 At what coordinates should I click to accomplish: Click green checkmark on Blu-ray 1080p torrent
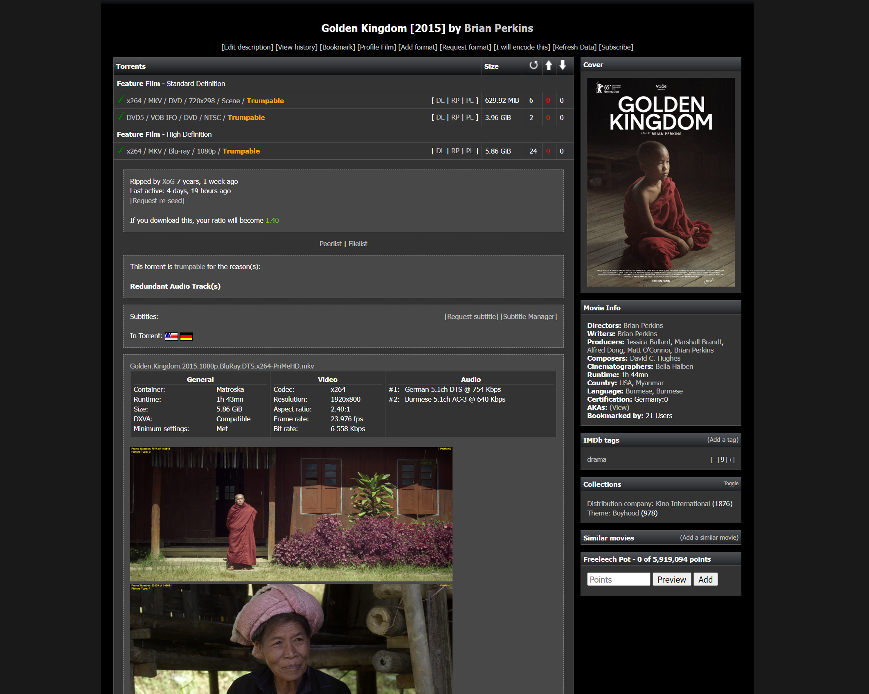pos(121,150)
